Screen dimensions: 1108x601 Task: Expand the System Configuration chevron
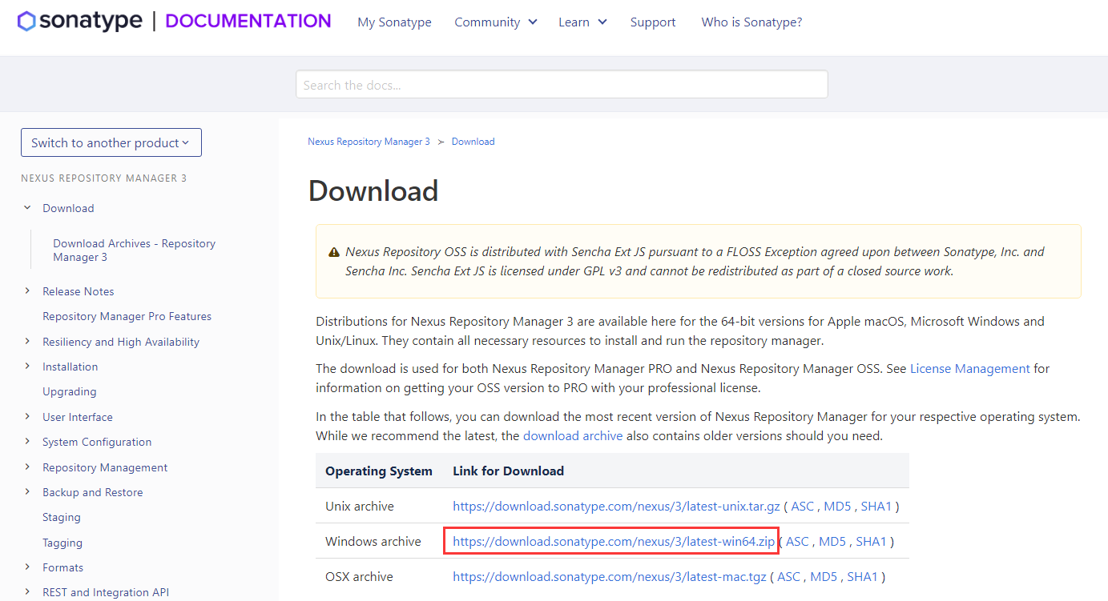(27, 442)
